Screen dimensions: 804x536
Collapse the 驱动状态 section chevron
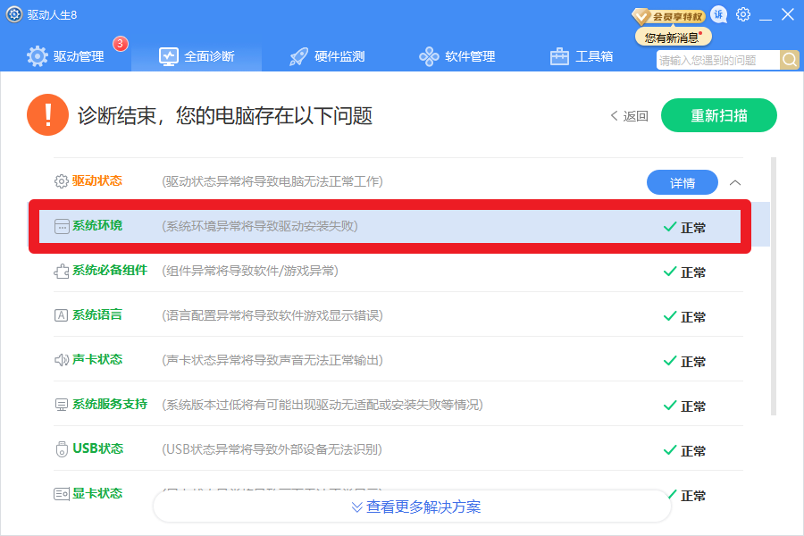tap(735, 182)
